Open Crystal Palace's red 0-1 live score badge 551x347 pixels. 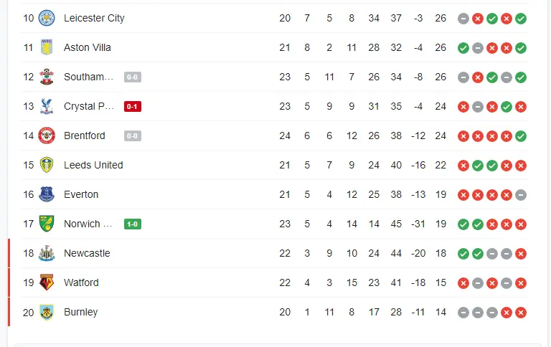click(132, 107)
